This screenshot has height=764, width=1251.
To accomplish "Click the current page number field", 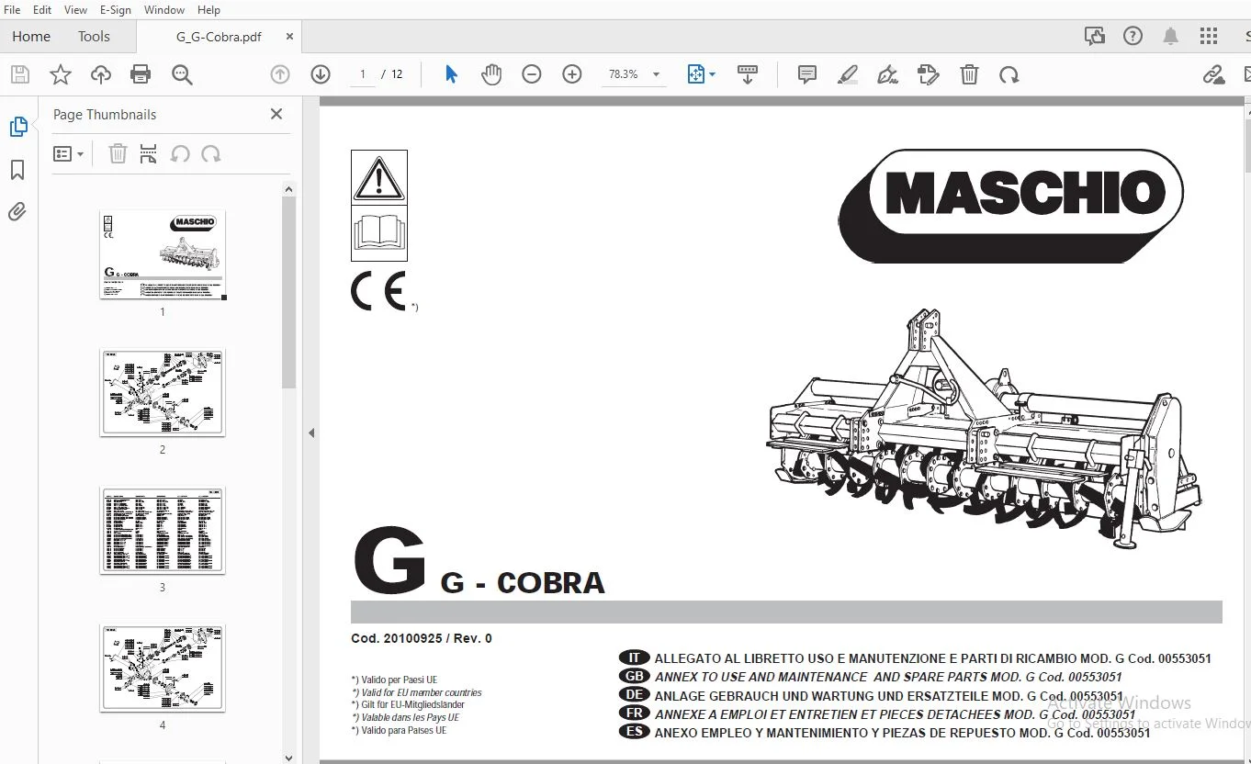I will click(363, 74).
